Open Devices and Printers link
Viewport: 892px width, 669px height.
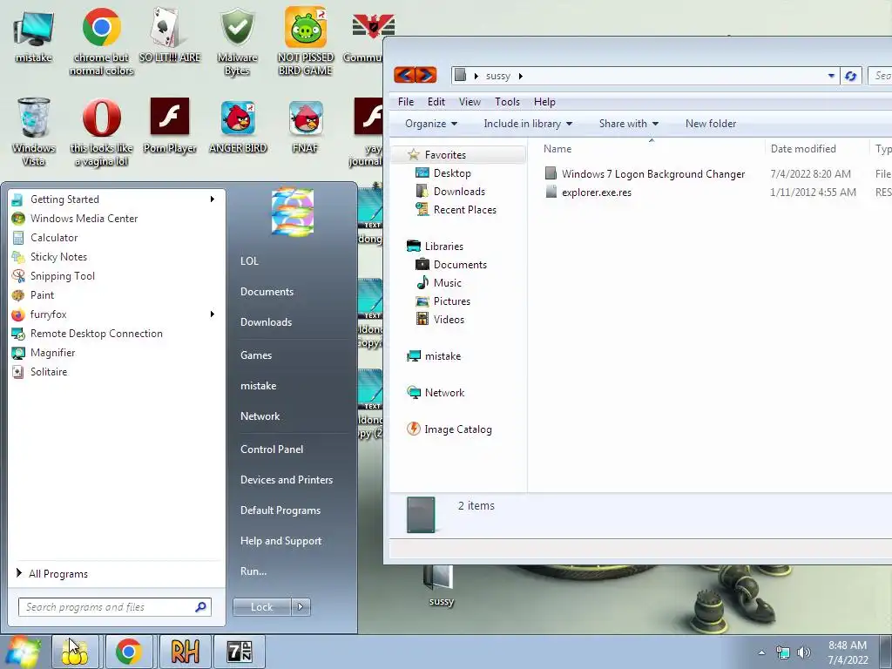point(286,480)
